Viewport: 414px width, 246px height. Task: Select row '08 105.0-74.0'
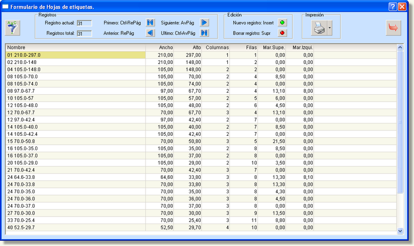[x=201, y=84]
